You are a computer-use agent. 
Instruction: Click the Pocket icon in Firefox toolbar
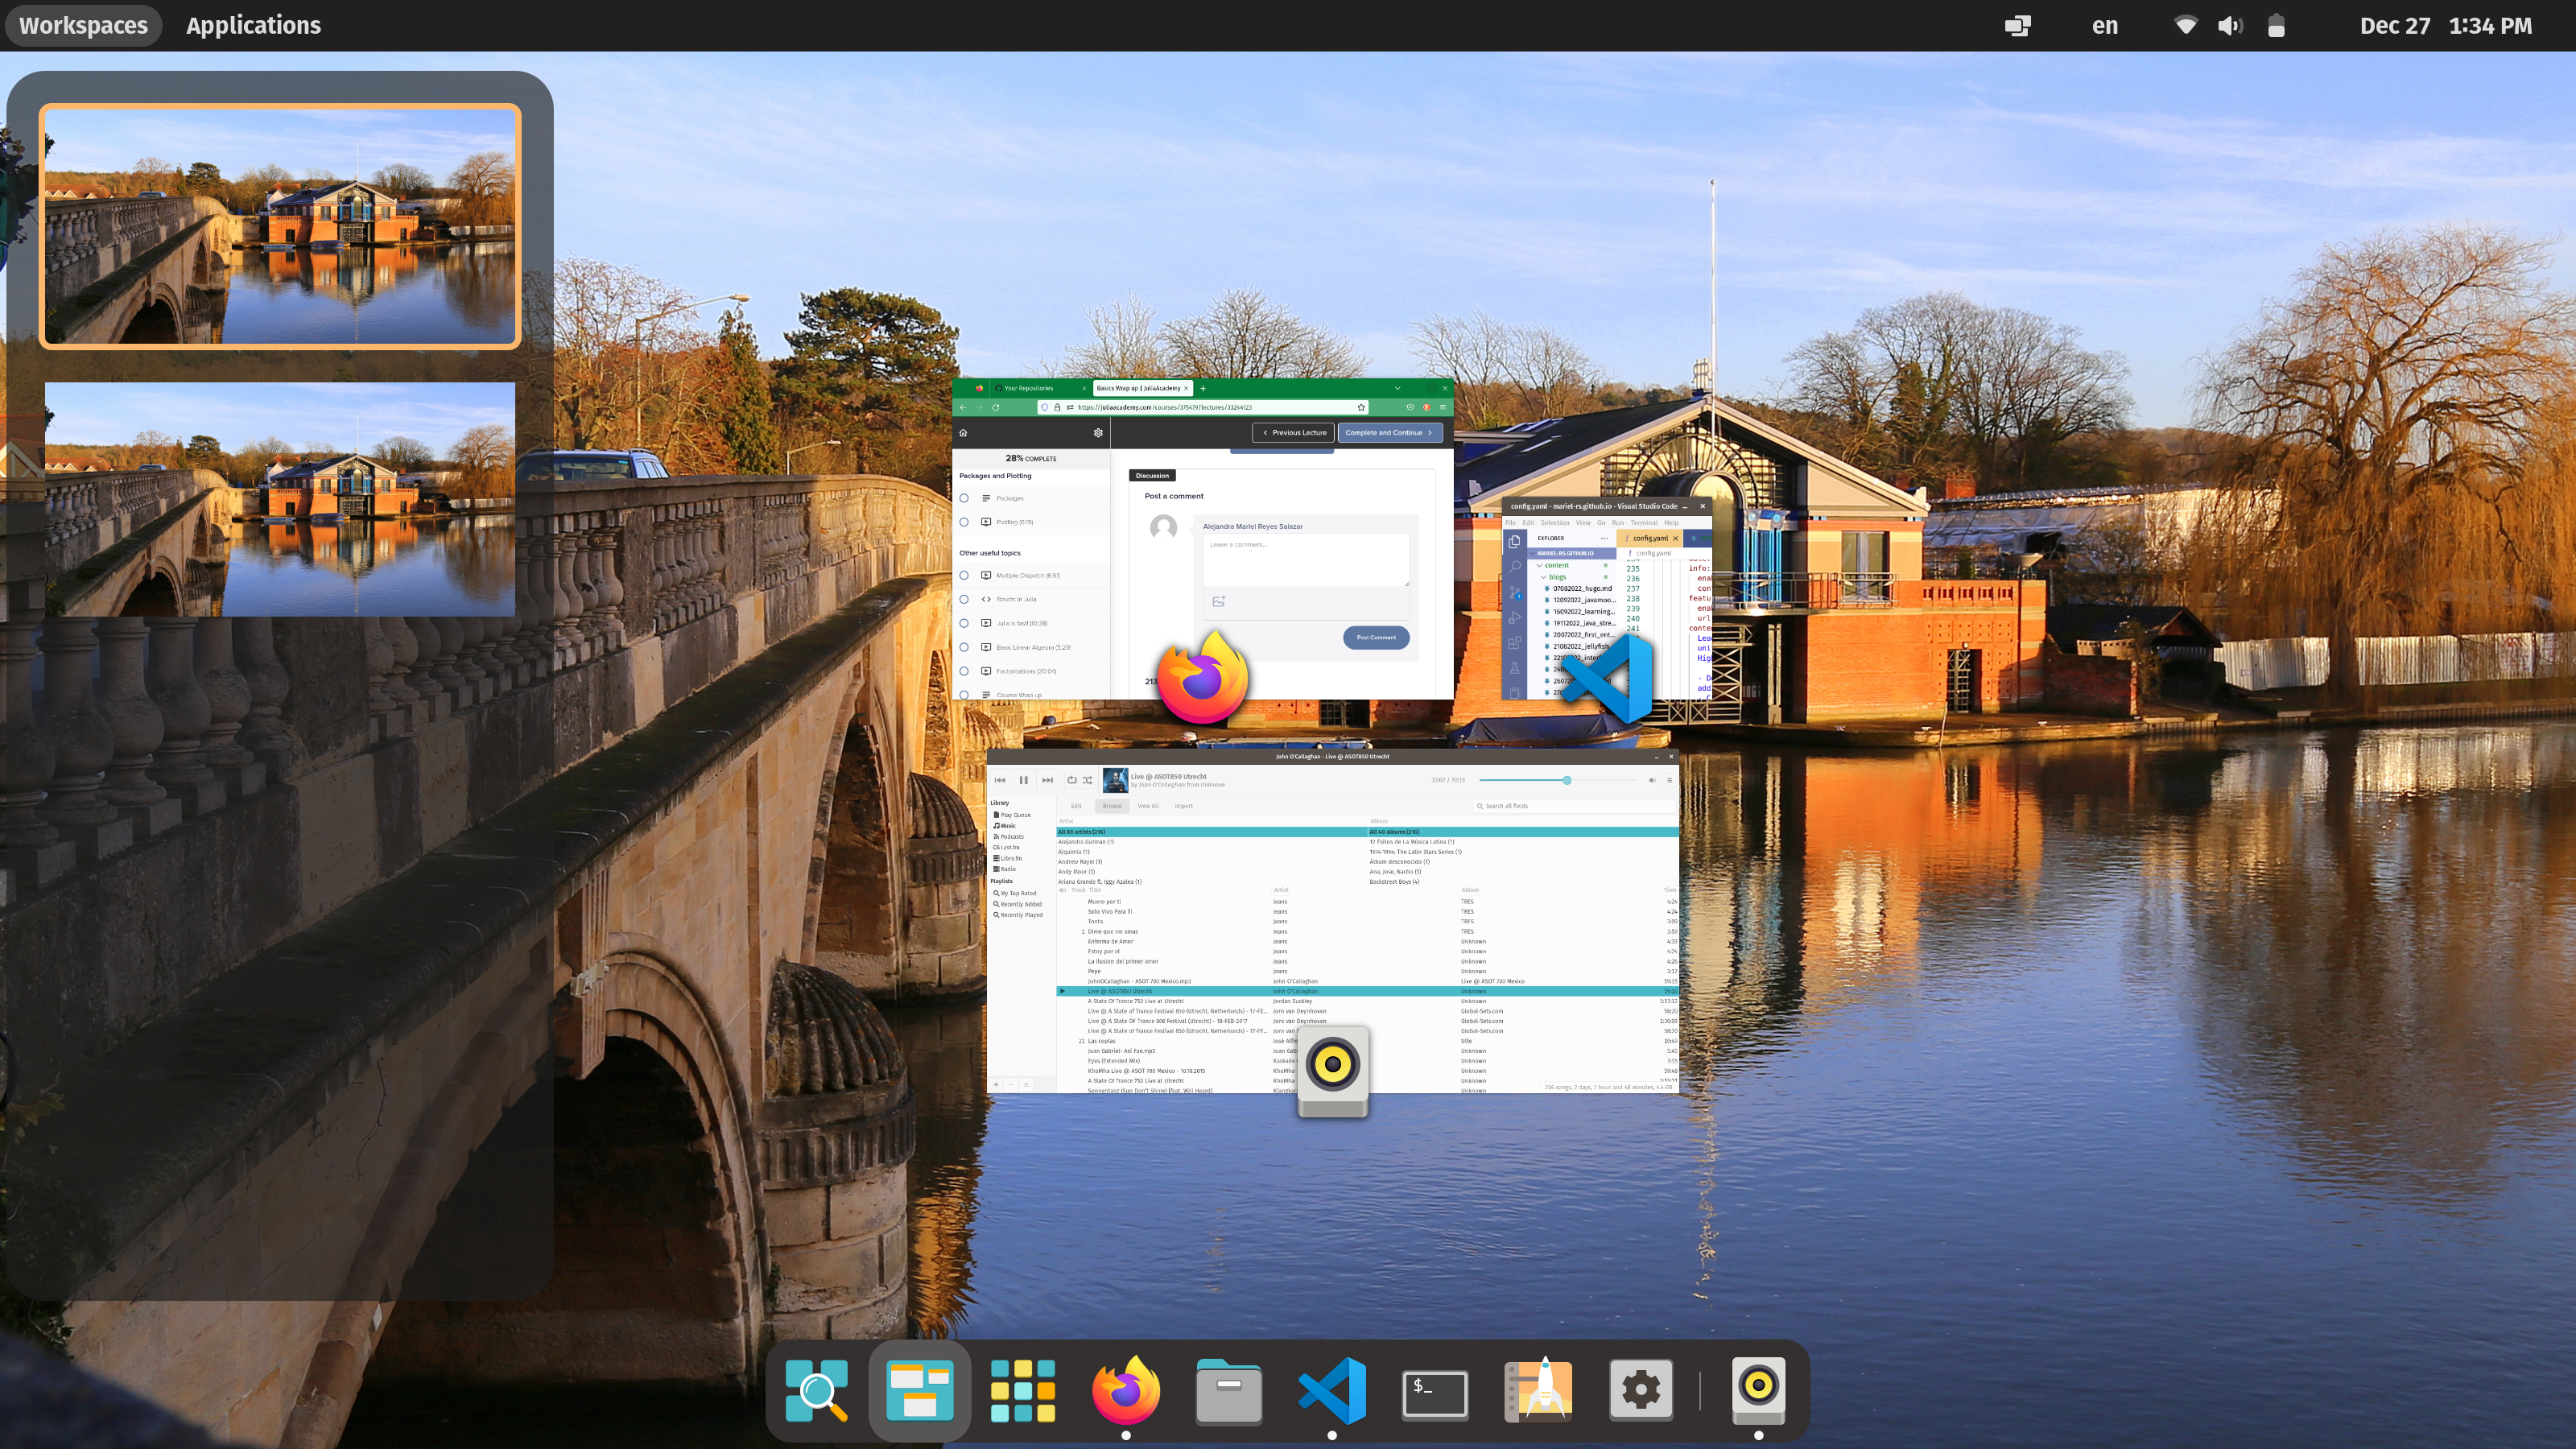pos(1410,408)
